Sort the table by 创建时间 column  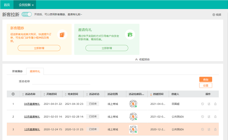tap(157, 94)
